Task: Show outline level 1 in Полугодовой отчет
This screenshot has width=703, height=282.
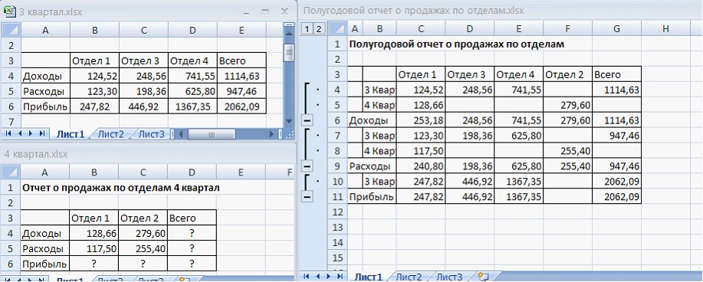Action: (307, 29)
